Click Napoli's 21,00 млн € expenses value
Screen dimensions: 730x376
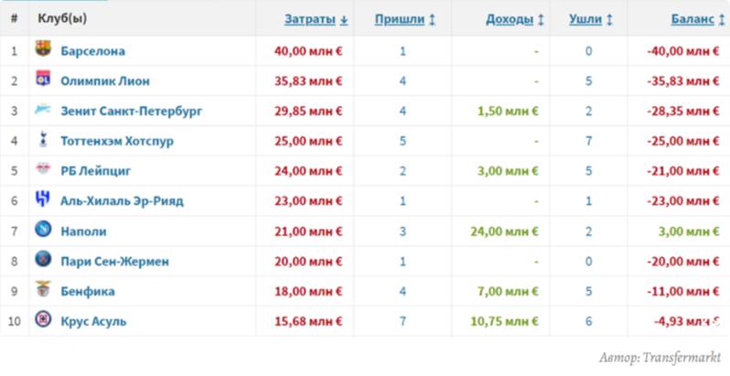pyautogui.click(x=308, y=231)
